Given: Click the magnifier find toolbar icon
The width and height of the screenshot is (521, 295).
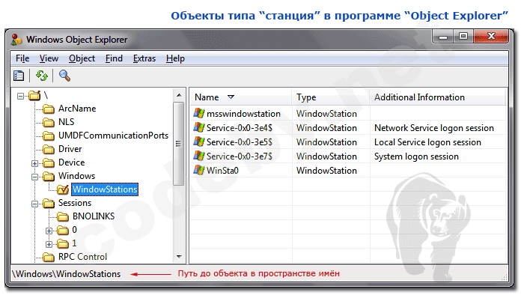Looking at the screenshot, I should pyautogui.click(x=64, y=76).
